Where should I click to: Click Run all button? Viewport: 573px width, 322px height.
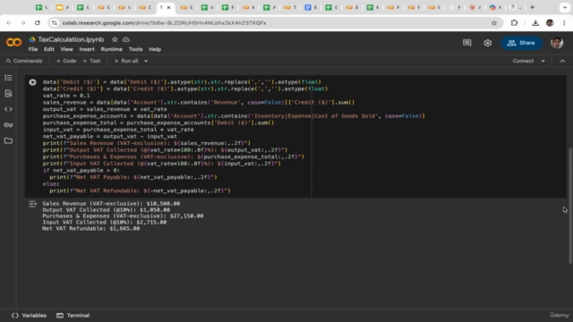pos(126,61)
